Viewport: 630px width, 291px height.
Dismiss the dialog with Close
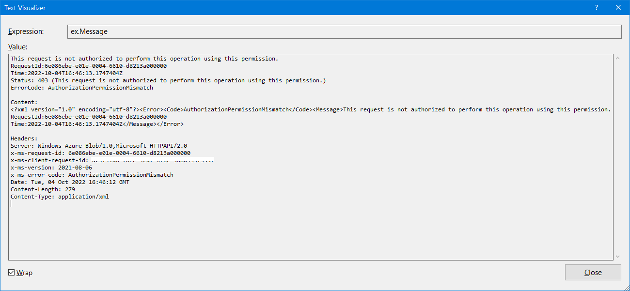point(593,272)
